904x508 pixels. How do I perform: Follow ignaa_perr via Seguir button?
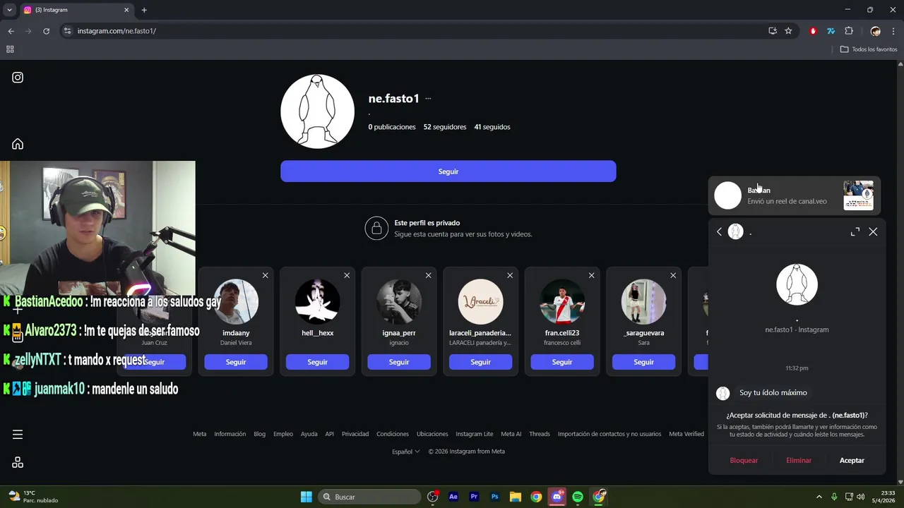click(399, 362)
